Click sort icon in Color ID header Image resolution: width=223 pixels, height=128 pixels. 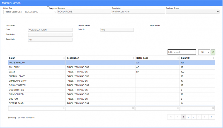213,58
